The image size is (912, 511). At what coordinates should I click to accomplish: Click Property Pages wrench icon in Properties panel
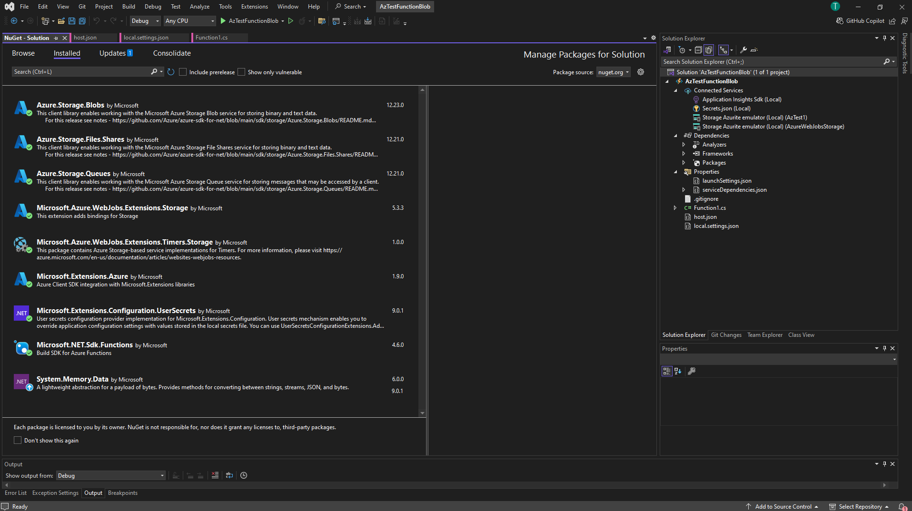click(692, 371)
